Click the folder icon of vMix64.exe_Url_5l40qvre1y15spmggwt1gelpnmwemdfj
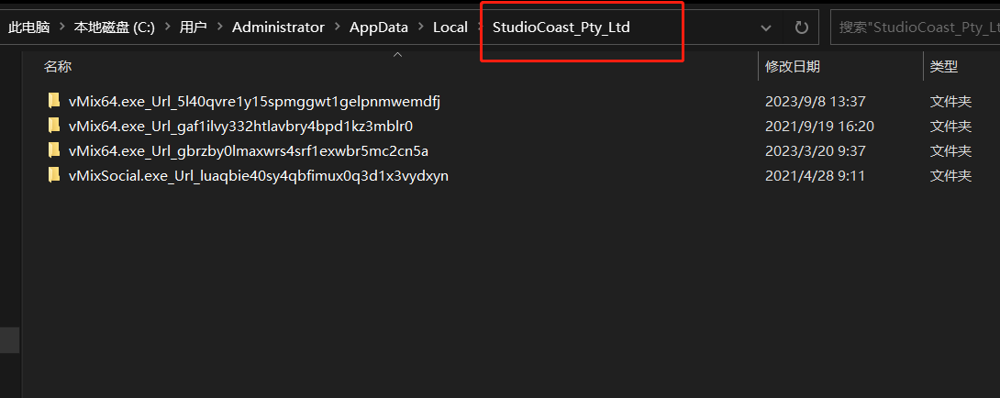 pyautogui.click(x=53, y=102)
